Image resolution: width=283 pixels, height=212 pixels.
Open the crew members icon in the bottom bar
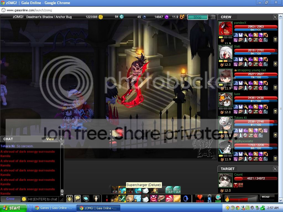(x=69, y=198)
